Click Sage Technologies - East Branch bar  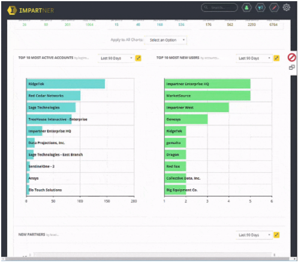pyautogui.click(x=31, y=156)
